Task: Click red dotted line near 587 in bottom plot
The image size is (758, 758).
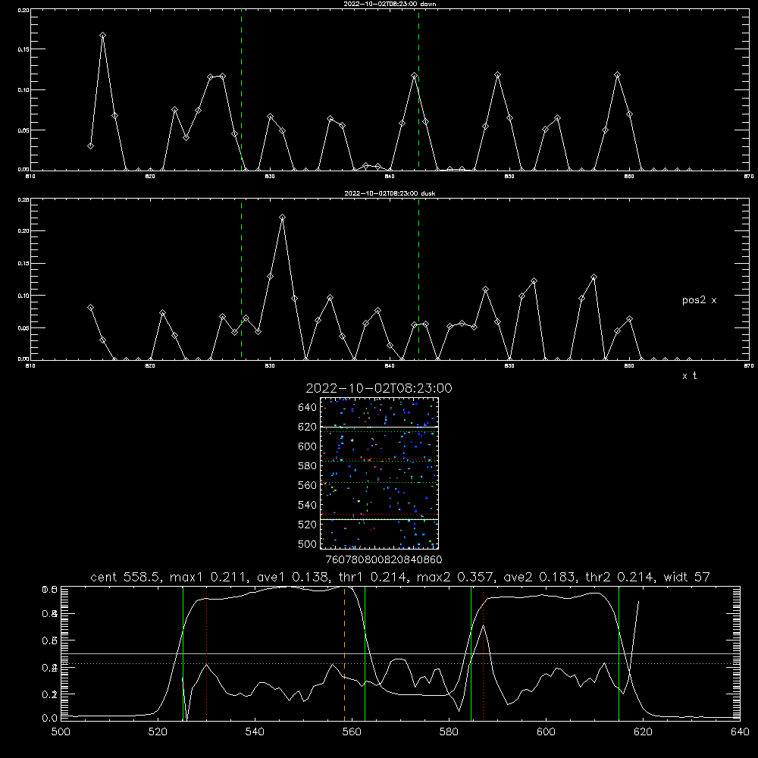Action: (483, 653)
